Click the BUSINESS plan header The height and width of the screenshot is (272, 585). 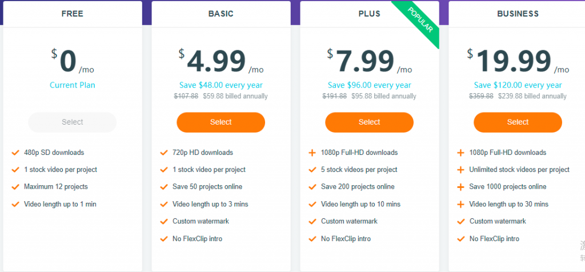(x=518, y=14)
